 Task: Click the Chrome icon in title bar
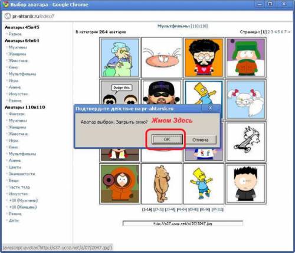click(x=5, y=4)
